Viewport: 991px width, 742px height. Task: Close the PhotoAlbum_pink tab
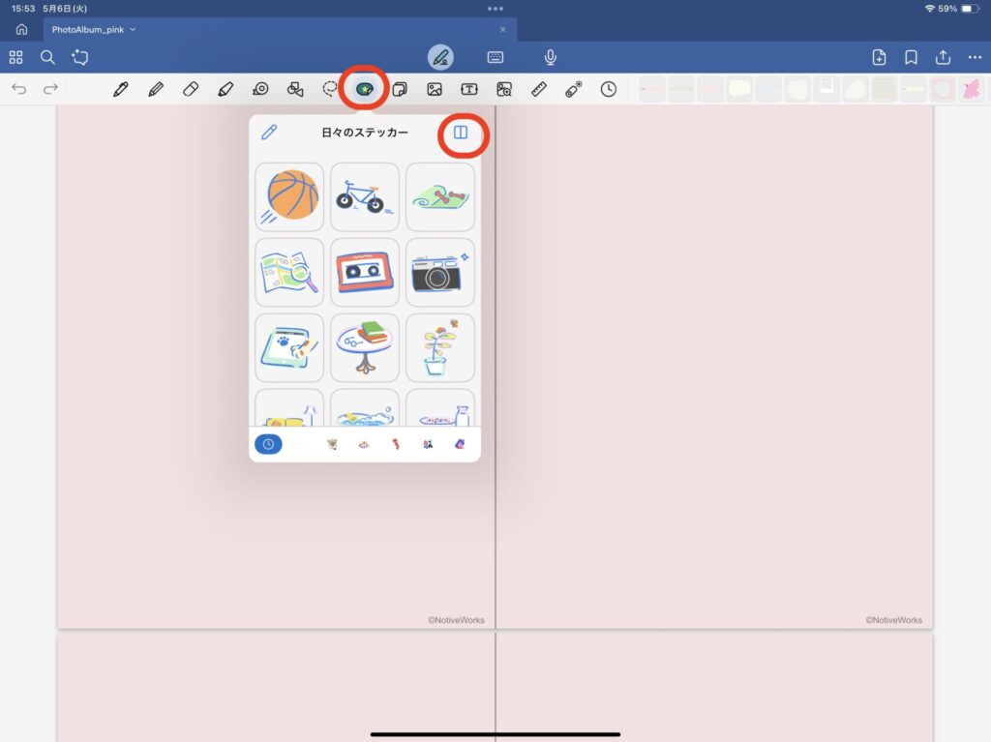(502, 30)
